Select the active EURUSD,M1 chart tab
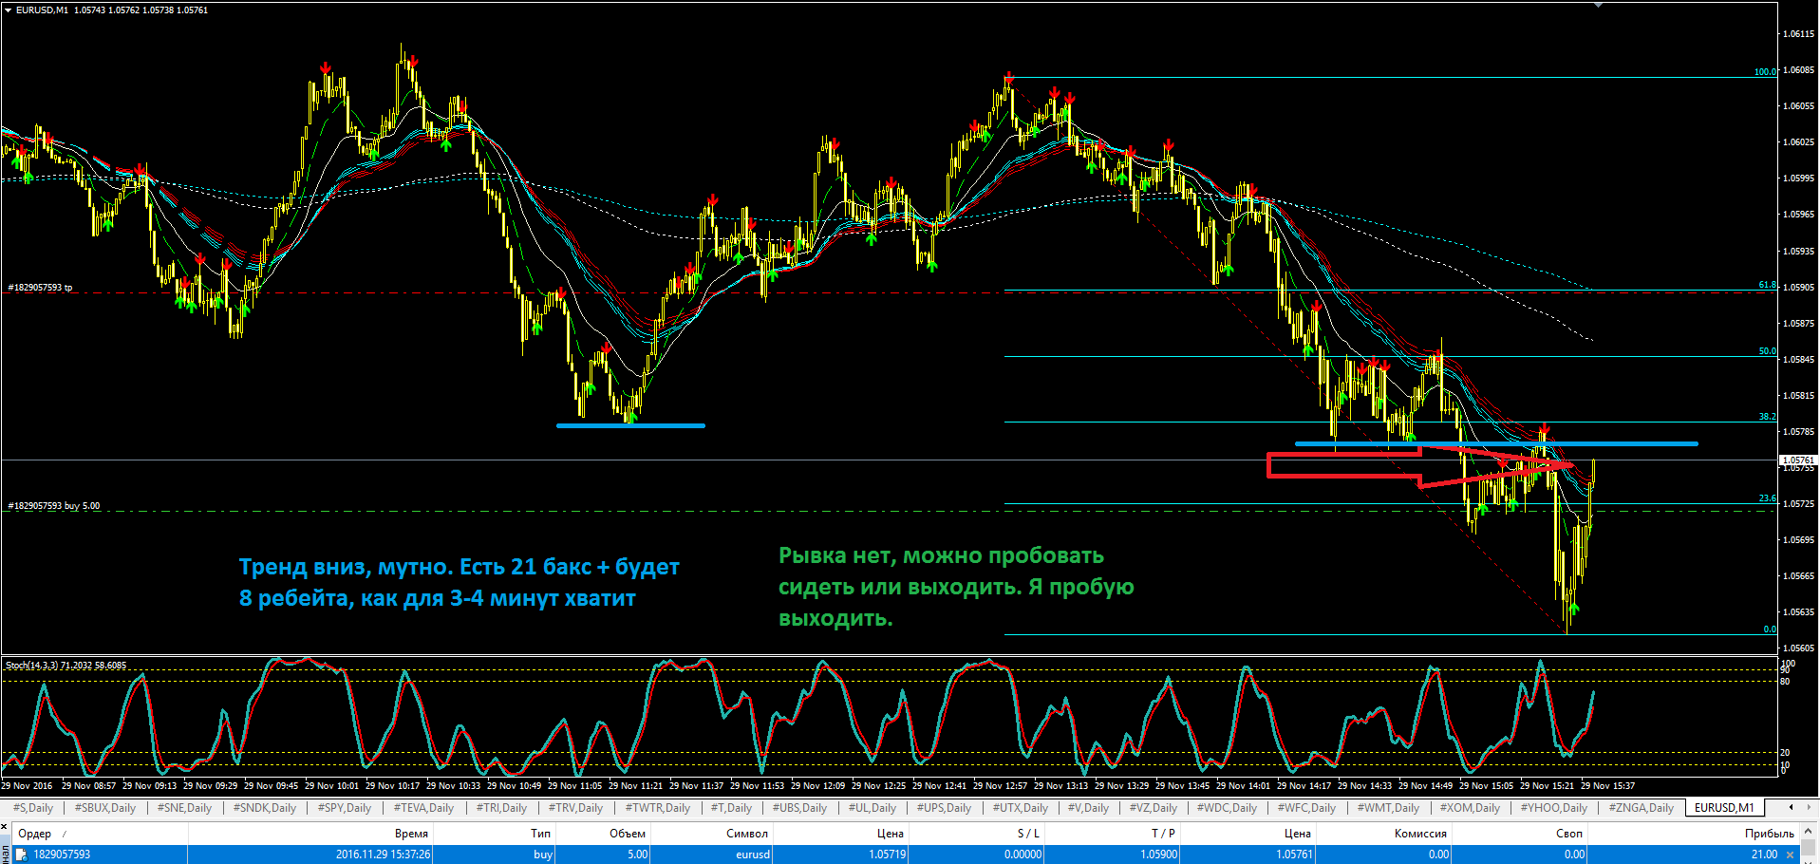Viewport: 1820px width, 864px height. [x=1724, y=808]
